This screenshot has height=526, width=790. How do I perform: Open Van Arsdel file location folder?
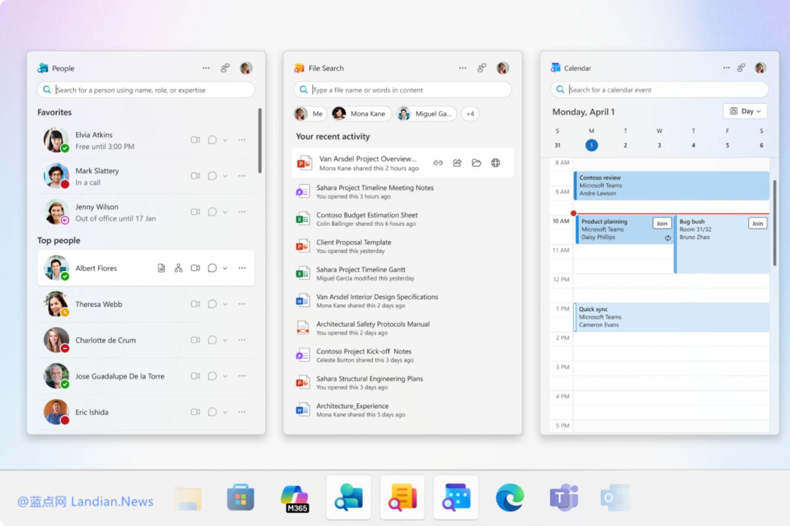pyautogui.click(x=476, y=163)
